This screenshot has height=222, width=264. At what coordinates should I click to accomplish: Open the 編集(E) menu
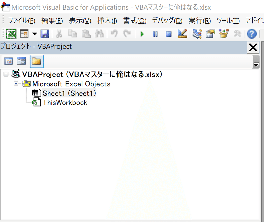click(52, 21)
